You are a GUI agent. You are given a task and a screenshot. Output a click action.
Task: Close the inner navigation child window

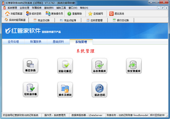[x=167, y=8]
